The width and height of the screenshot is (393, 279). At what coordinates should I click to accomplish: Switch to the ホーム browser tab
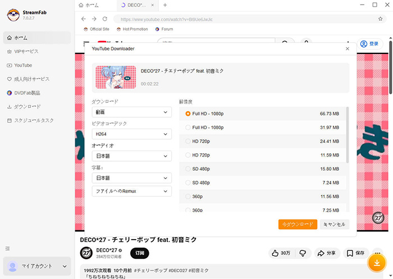(x=96, y=5)
